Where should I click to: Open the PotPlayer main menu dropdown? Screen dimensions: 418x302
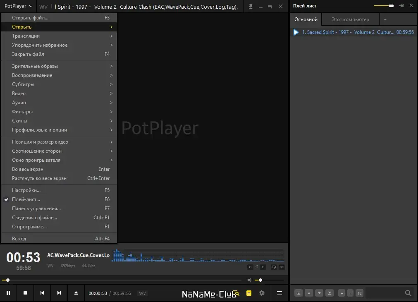[x=18, y=6]
